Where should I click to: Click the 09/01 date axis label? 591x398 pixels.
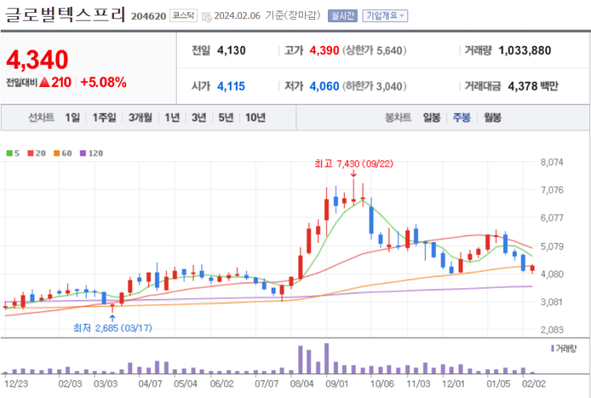click(x=337, y=383)
